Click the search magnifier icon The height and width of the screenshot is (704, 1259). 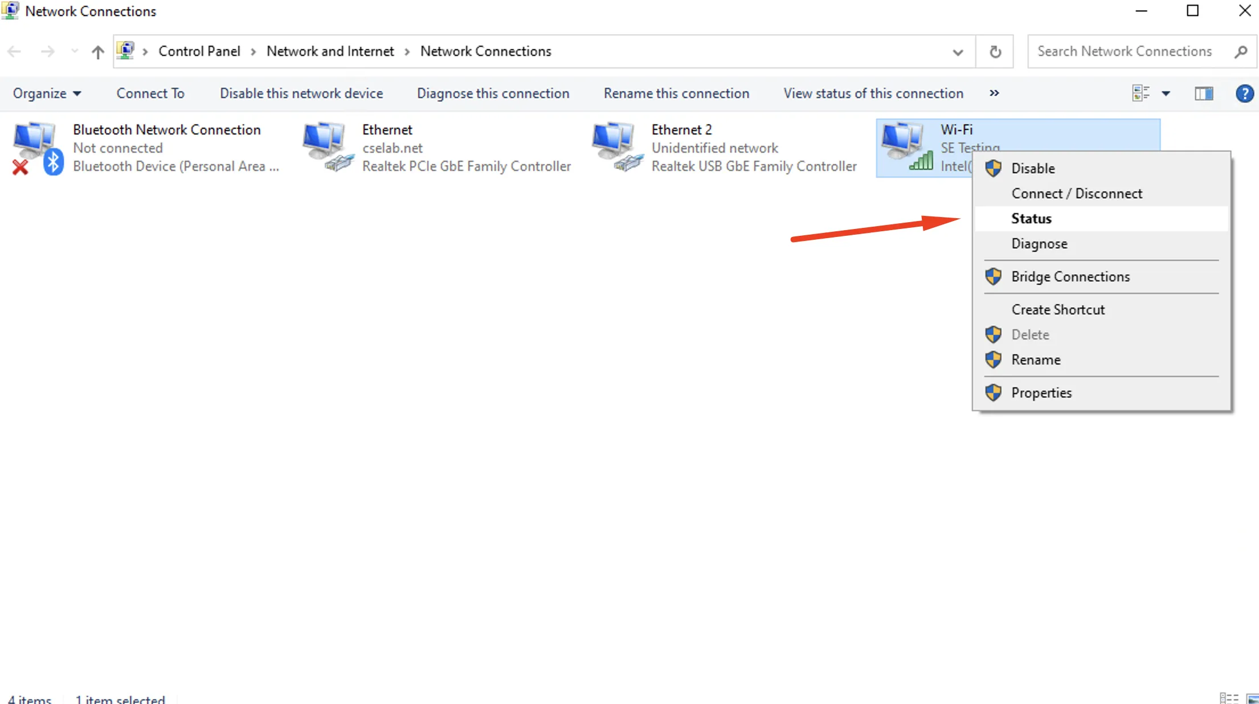pos(1241,52)
